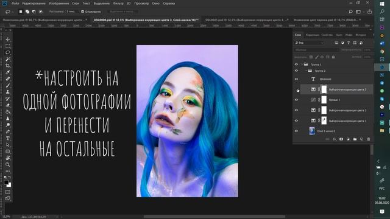Screen dimensions: 390x219
Task: Set the foreground color swatch
Action: 6,182
